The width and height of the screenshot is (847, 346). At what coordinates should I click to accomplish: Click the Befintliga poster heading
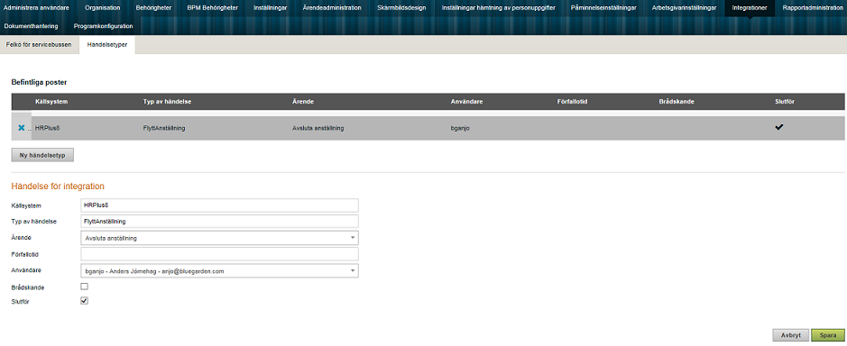39,83
